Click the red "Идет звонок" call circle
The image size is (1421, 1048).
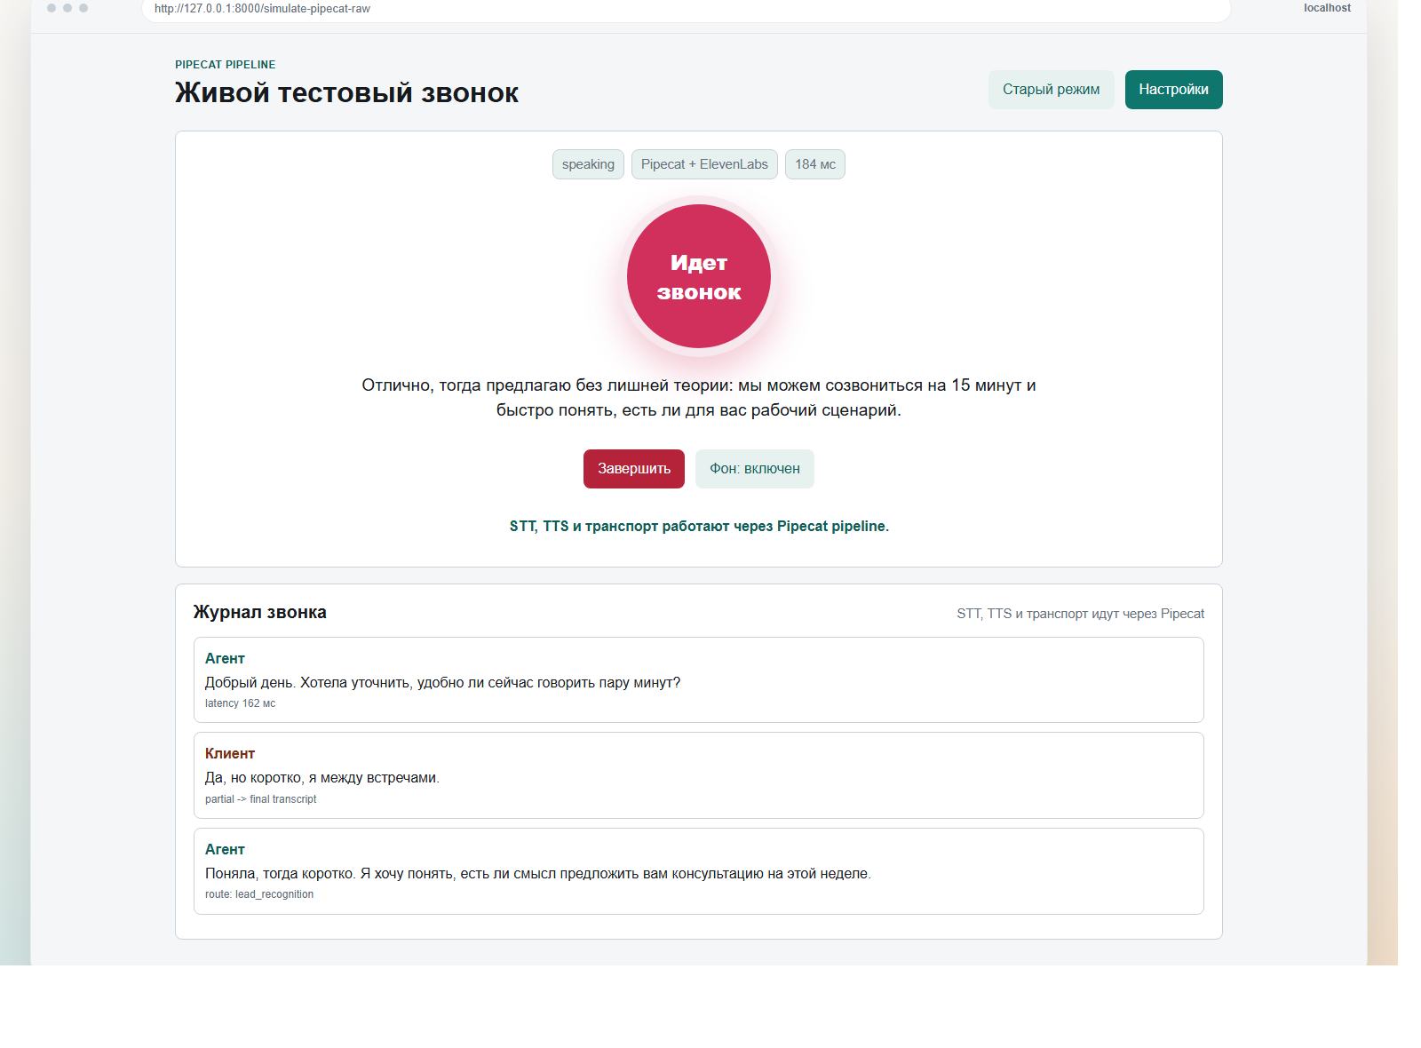699,276
